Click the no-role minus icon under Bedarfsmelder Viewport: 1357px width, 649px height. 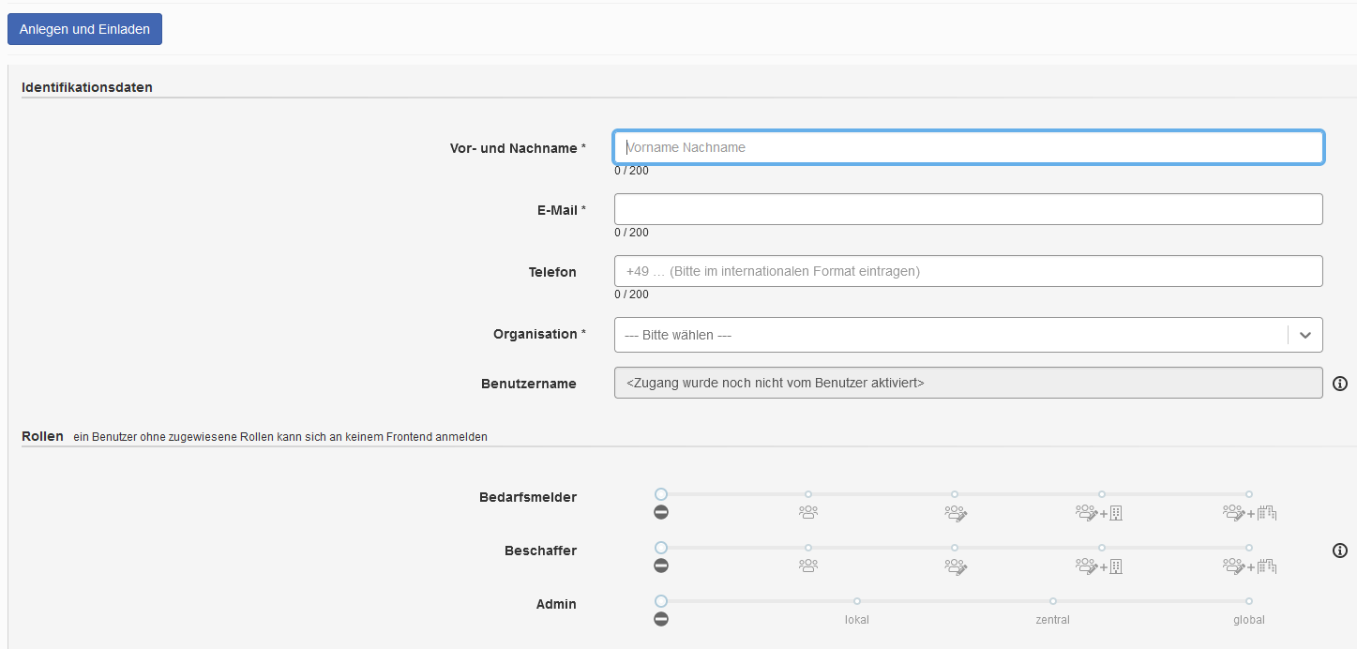661,512
